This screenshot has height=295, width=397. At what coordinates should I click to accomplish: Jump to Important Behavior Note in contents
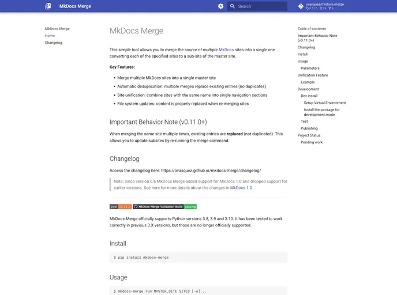(317, 38)
